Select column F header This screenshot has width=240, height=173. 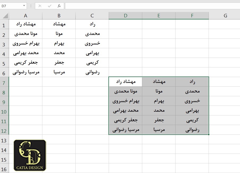(192, 16)
